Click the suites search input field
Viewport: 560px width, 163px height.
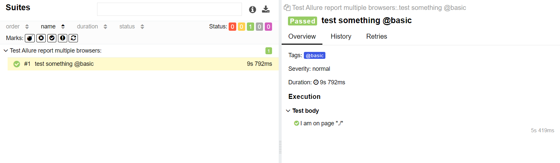click(169, 9)
